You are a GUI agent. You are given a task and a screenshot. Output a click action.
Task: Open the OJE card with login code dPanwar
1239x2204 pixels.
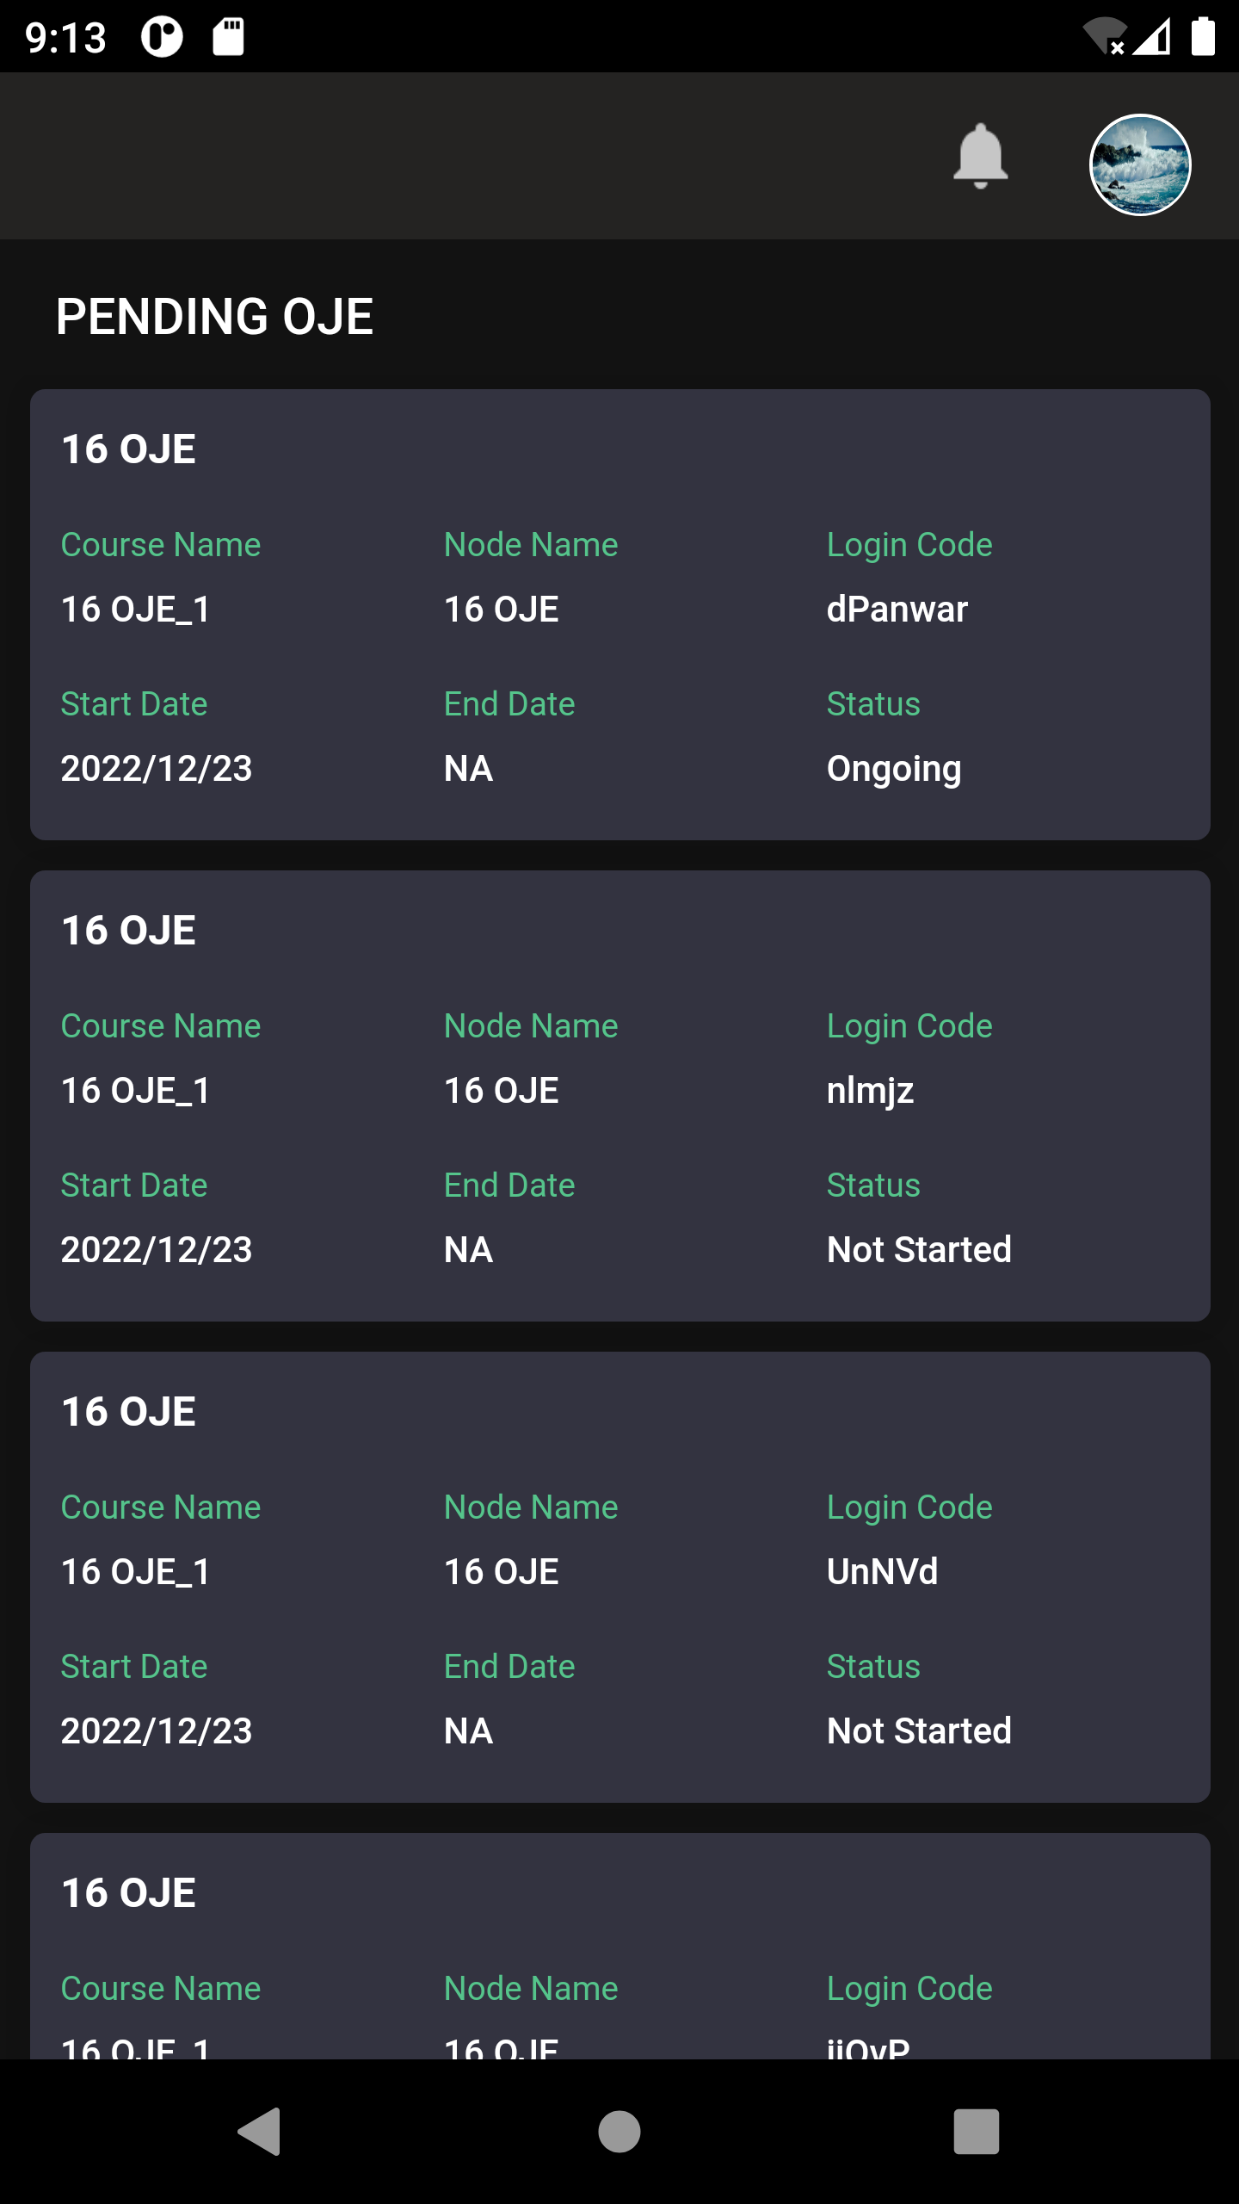pos(620,615)
